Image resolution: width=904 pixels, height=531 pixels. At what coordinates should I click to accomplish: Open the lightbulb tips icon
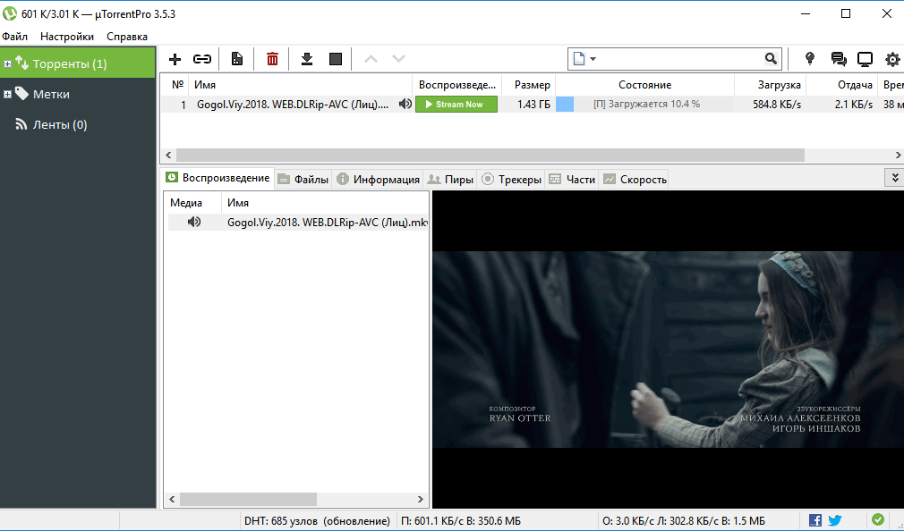click(809, 59)
